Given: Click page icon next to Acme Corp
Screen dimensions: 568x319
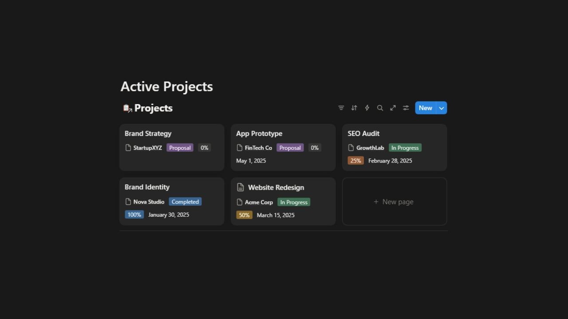Looking at the screenshot, I should click(x=240, y=202).
